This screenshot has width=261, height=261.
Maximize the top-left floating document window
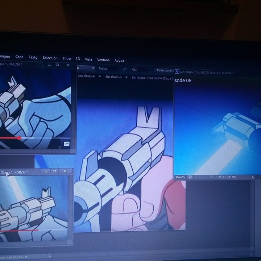pyautogui.click(x=57, y=65)
